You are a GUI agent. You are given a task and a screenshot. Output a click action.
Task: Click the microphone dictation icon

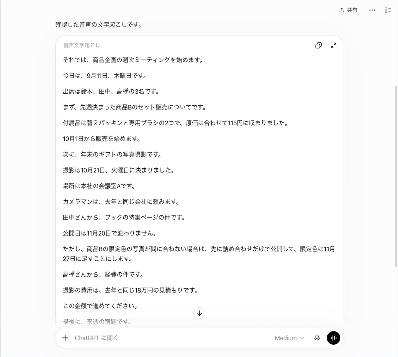click(x=317, y=338)
